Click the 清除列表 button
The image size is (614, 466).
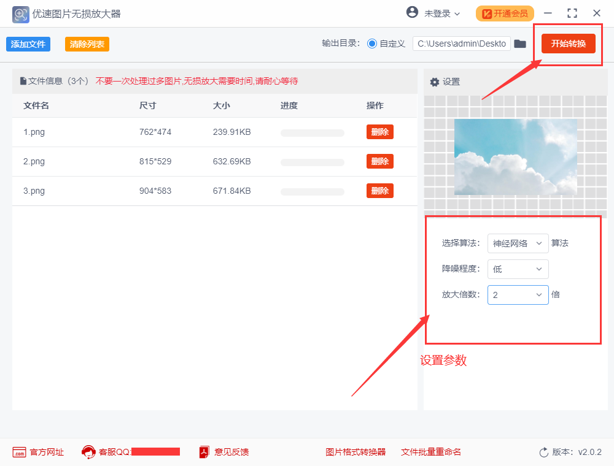pos(87,44)
